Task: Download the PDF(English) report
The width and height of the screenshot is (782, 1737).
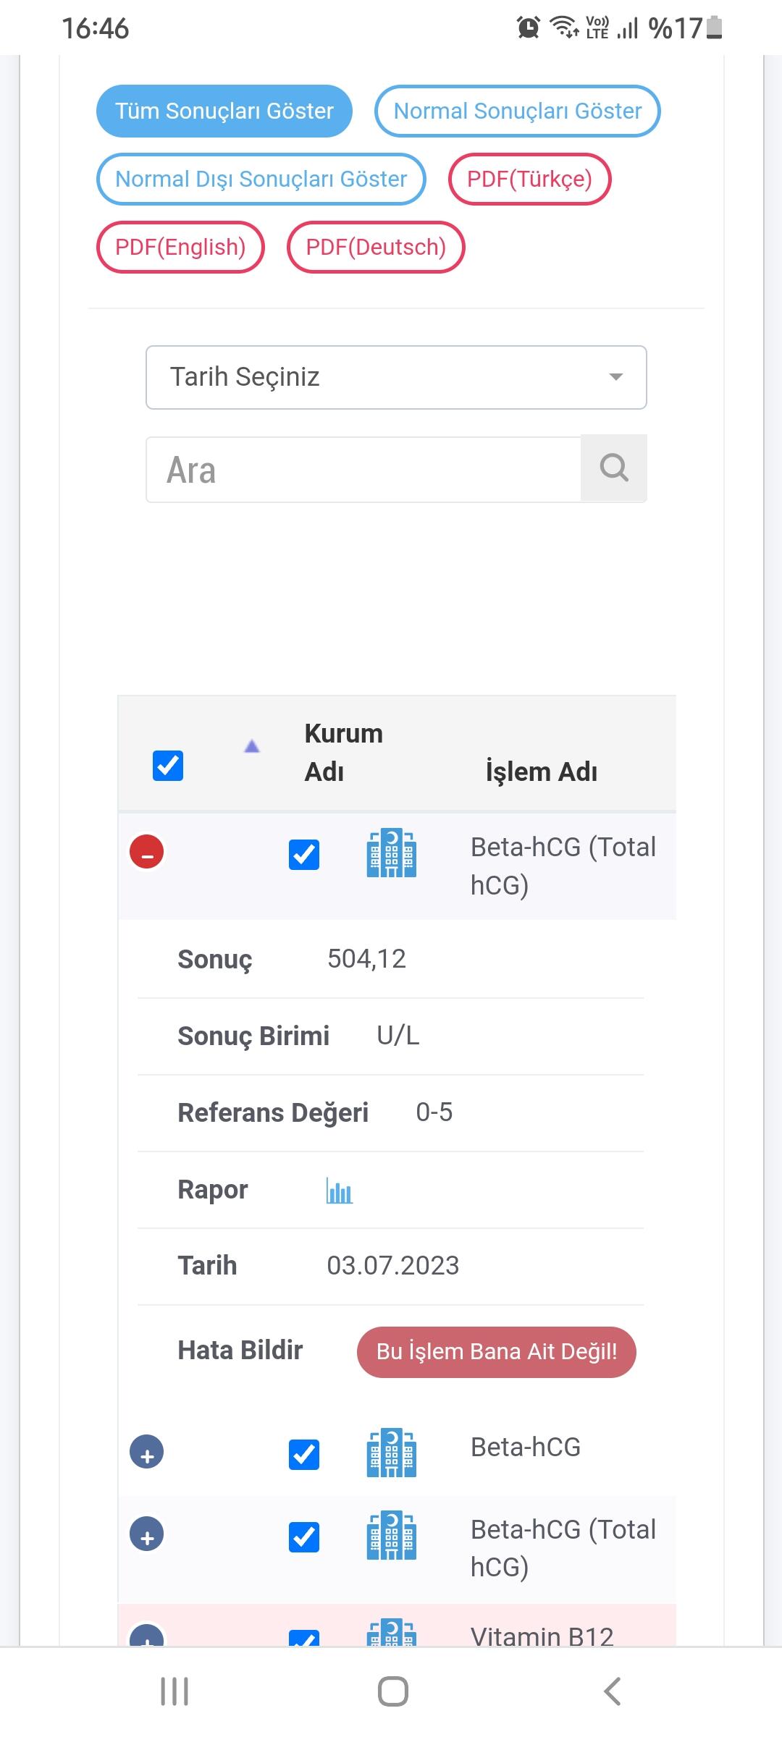Action: pos(180,248)
